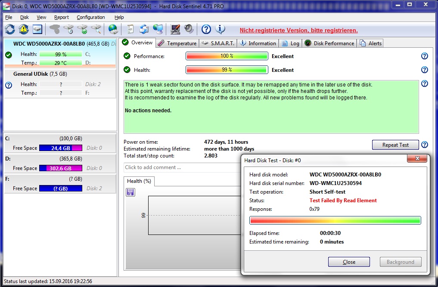Screen dimensions: 438x287
Task: Click the help icon beside Health bar
Action: pyautogui.click(x=424, y=70)
